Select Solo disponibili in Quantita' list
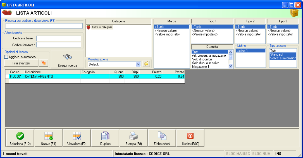The image size is (303, 158). (202, 59)
